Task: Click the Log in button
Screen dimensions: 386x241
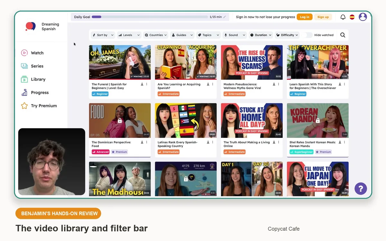Action: pyautogui.click(x=305, y=17)
